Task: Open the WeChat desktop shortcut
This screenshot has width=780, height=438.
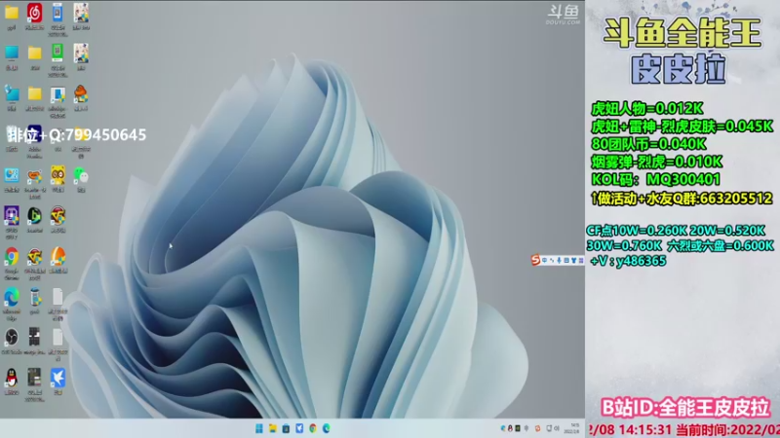Action: (x=81, y=175)
